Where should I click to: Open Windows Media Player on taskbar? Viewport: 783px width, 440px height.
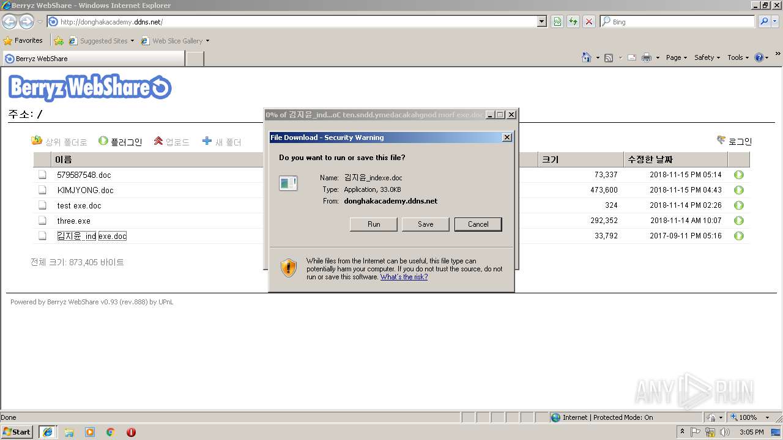click(x=90, y=432)
